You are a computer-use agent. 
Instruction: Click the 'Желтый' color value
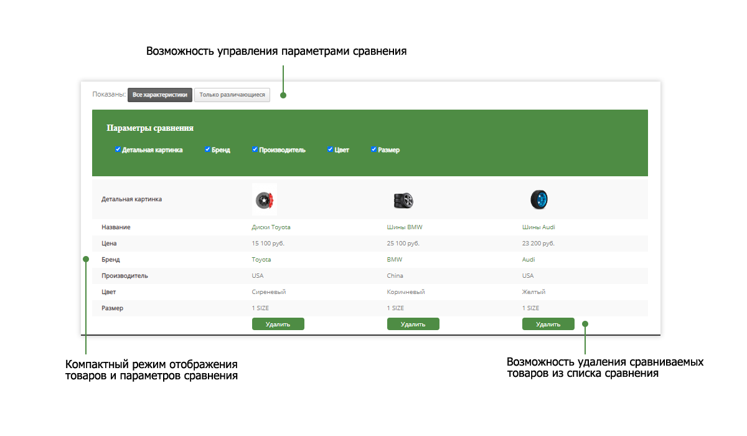533,292
